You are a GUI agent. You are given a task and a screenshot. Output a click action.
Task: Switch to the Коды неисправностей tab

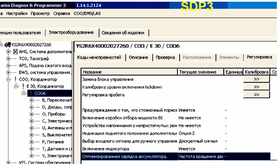tap(99, 58)
